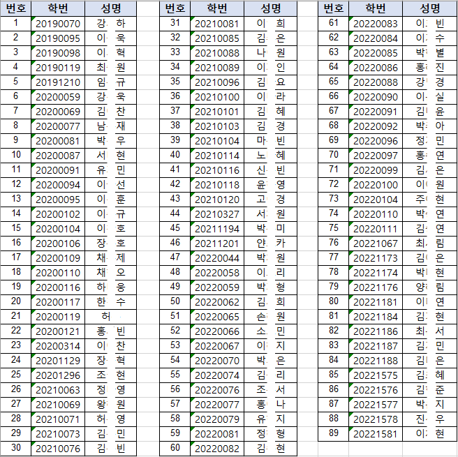This screenshot has height=457, width=458.
Task: Select the 번호 cell numbered 89
Action: pyautogui.click(x=334, y=433)
